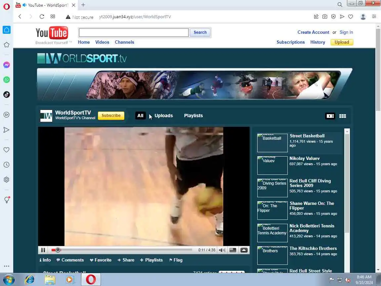The height and width of the screenshot is (286, 381).
Task: Reload the current page
Action: click(42, 17)
